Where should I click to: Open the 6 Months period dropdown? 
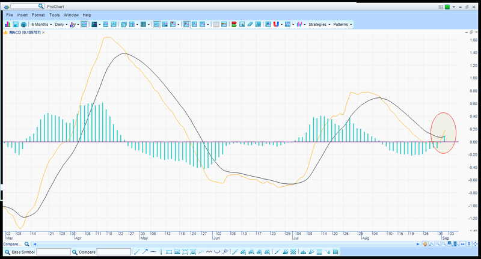point(41,24)
